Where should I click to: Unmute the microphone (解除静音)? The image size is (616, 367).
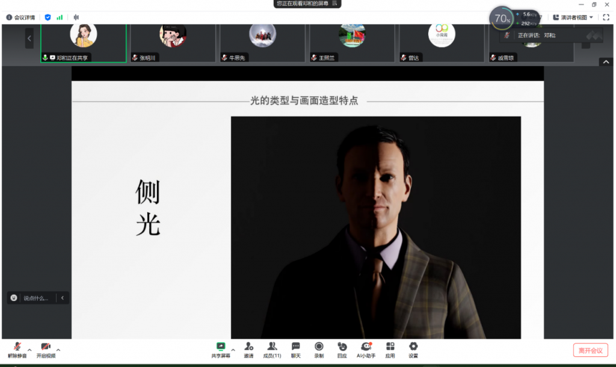(17, 349)
